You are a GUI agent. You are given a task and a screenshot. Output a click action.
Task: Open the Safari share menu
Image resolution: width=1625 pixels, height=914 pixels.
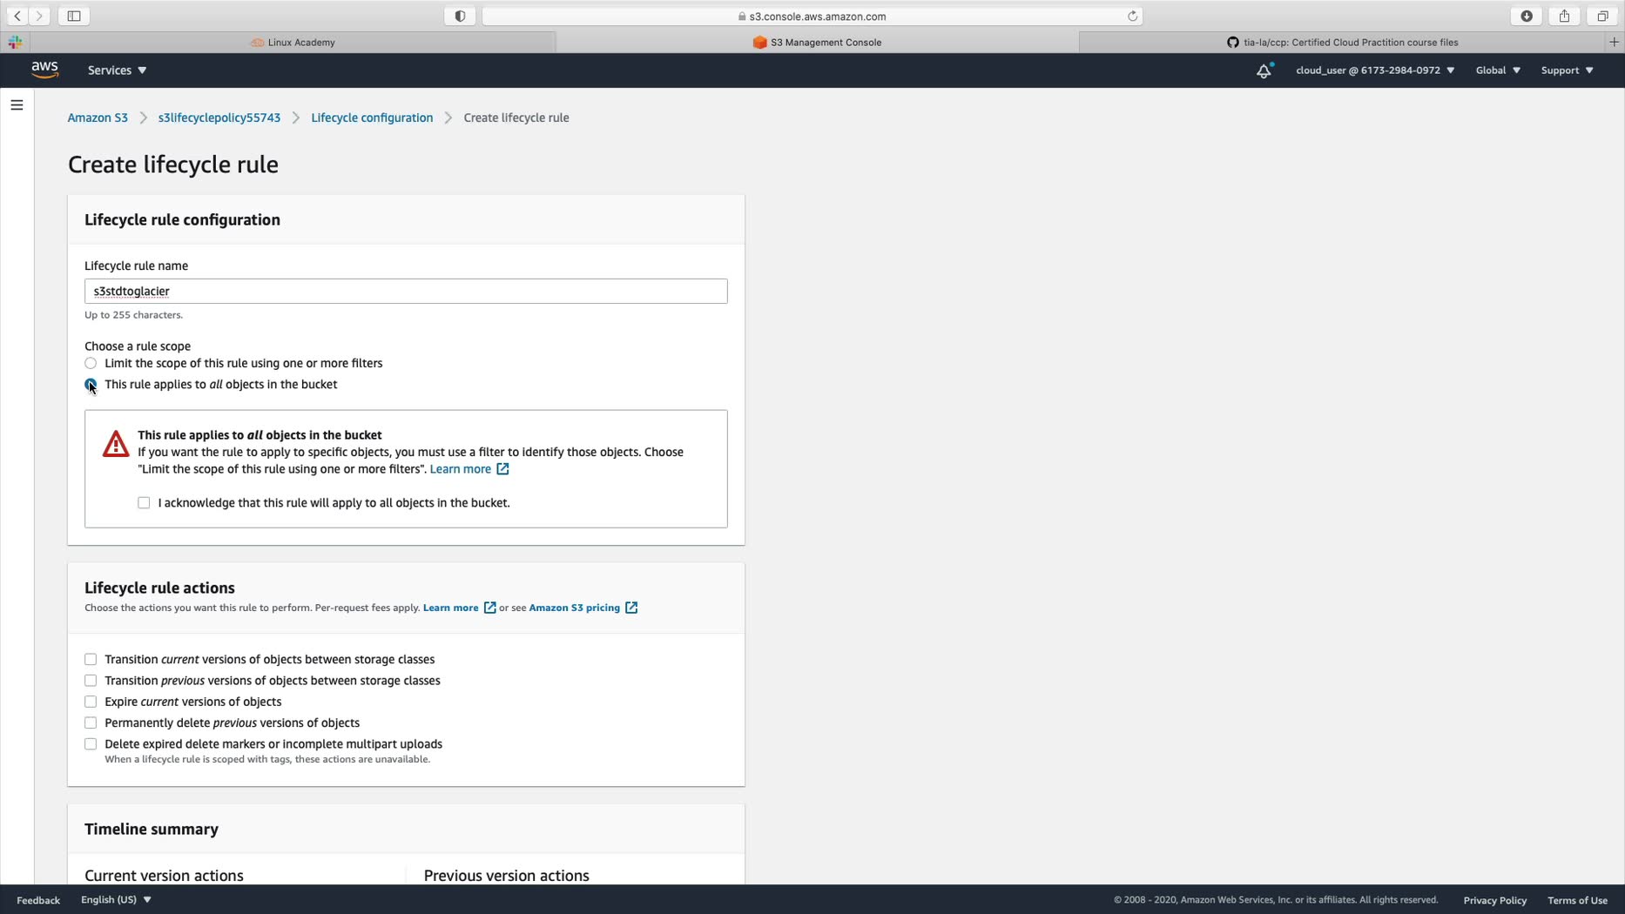(x=1564, y=16)
